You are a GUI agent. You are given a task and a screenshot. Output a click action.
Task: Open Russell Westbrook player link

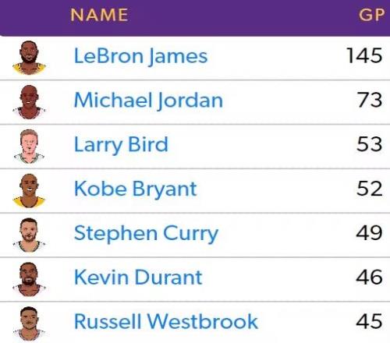(166, 321)
